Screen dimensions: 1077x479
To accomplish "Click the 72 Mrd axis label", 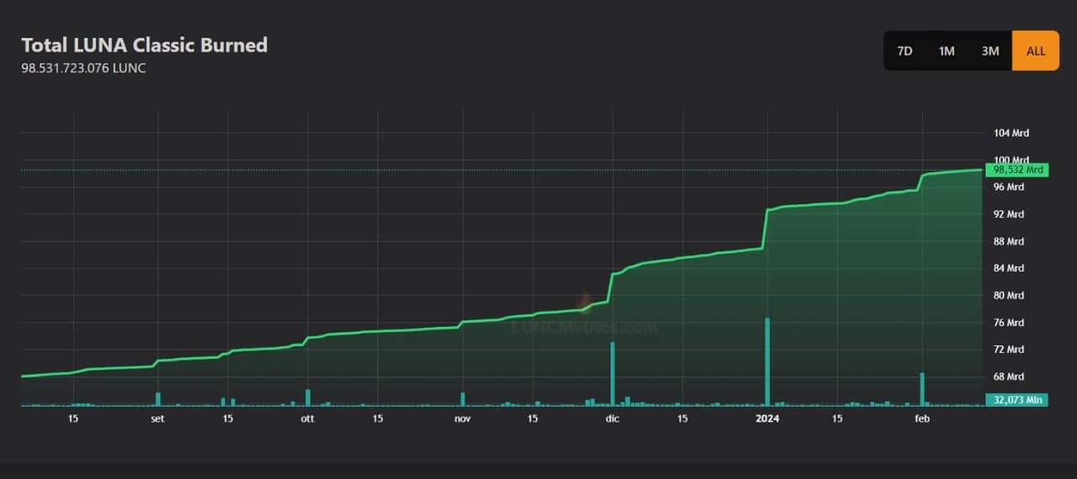I will (1009, 350).
